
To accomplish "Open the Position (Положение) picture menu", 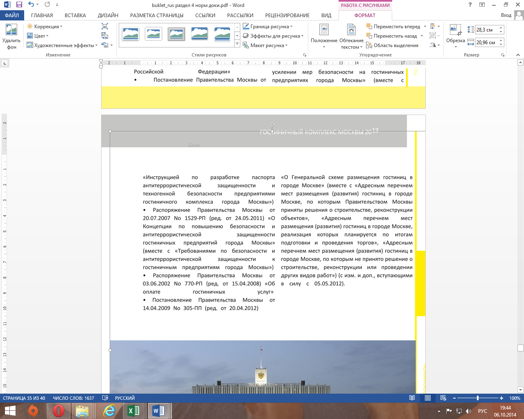I will [x=324, y=36].
